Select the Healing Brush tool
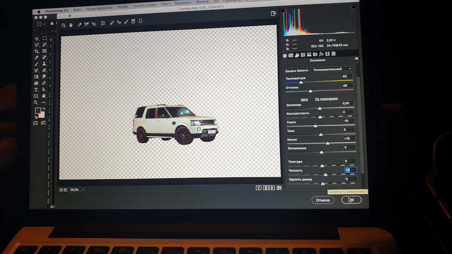The height and width of the screenshot is (254, 452). (44, 57)
